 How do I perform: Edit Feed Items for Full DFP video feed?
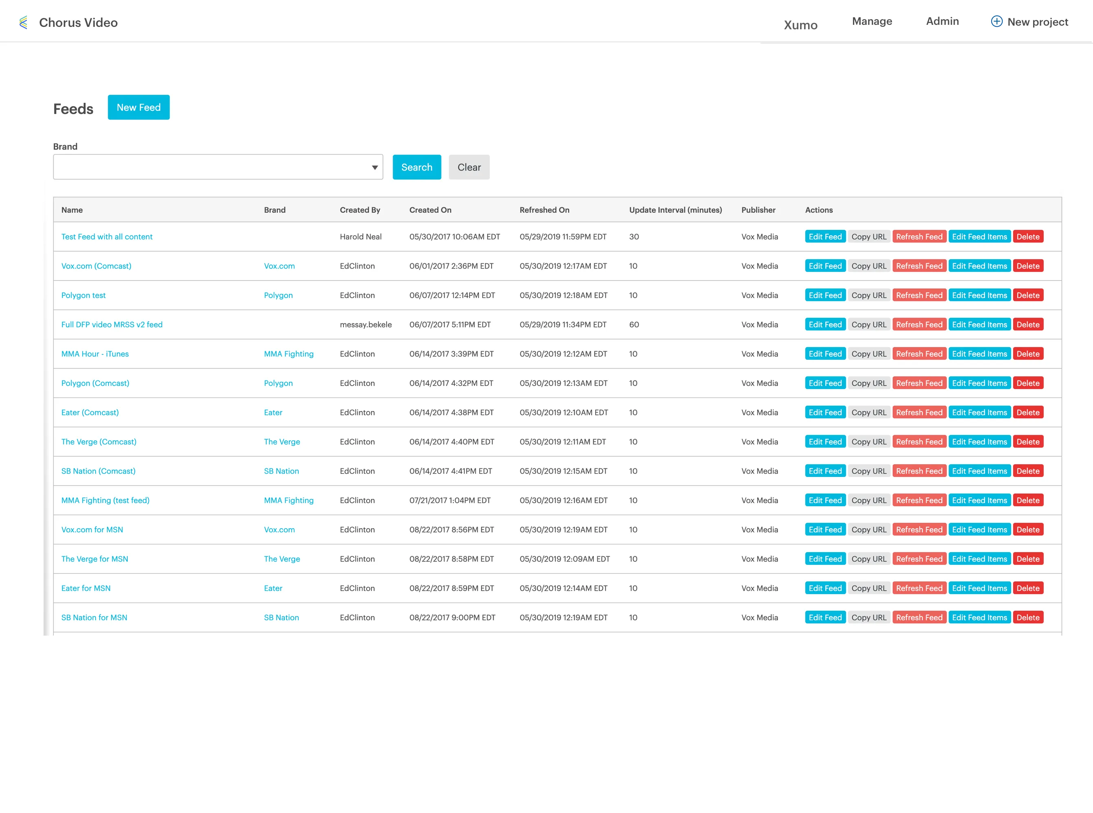point(979,324)
